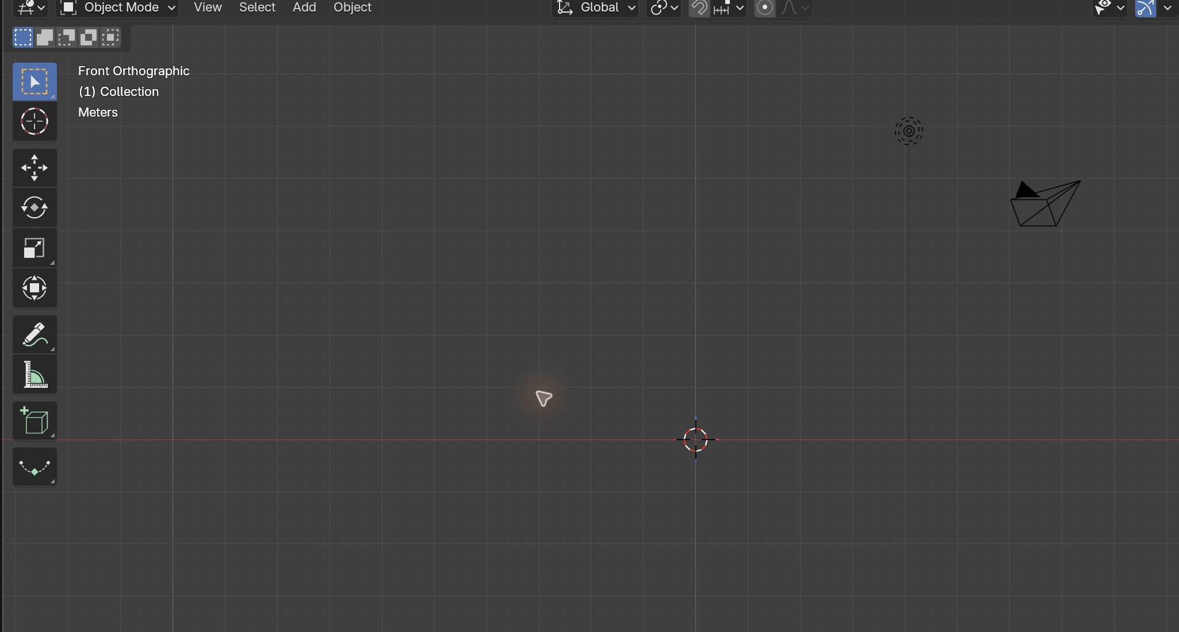This screenshot has width=1179, height=632.
Task: Activate the 3D Cursor tool
Action: point(35,121)
